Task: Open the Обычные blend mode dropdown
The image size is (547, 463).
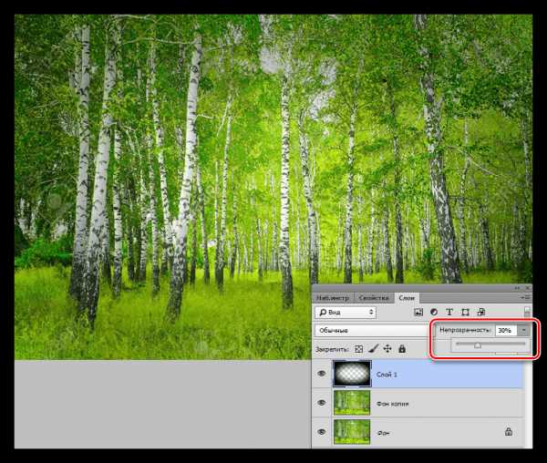Action: coord(373,330)
